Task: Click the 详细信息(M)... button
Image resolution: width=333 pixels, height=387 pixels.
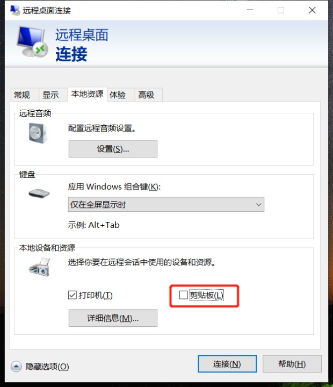Action: point(113,318)
